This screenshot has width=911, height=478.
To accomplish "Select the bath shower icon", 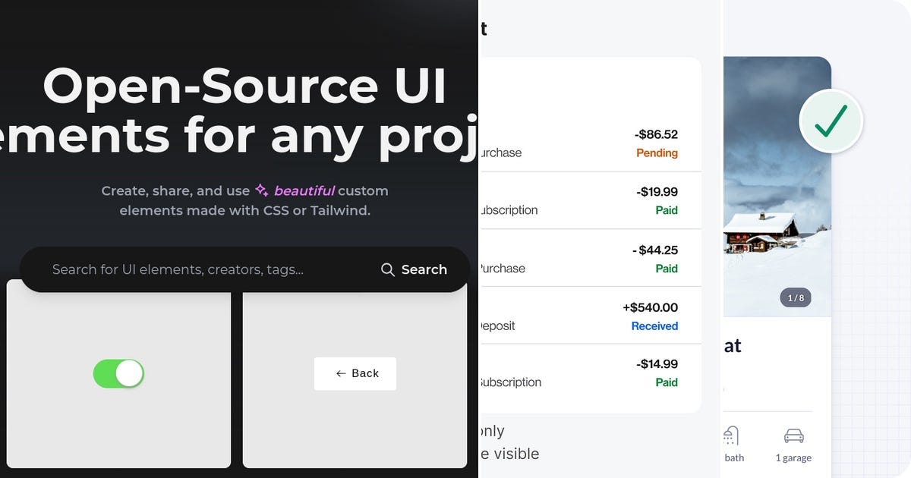I will (730, 436).
